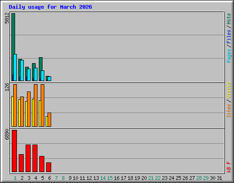This screenshot has width=234, height=183.
Task: Click day label 10 on the axis
Action: click(x=75, y=178)
